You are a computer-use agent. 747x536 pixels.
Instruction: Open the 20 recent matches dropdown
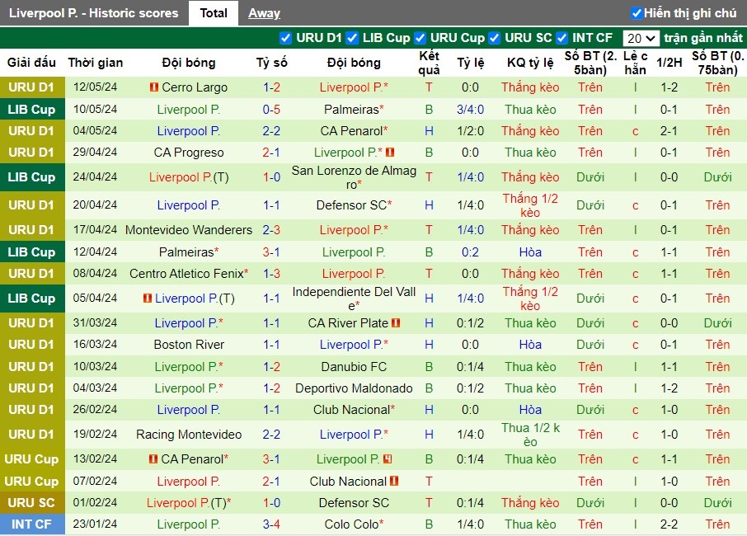pyautogui.click(x=641, y=38)
